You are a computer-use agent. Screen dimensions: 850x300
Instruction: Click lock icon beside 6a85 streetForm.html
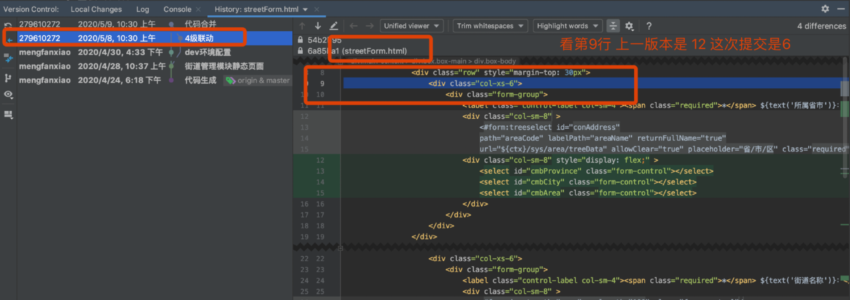coord(301,50)
